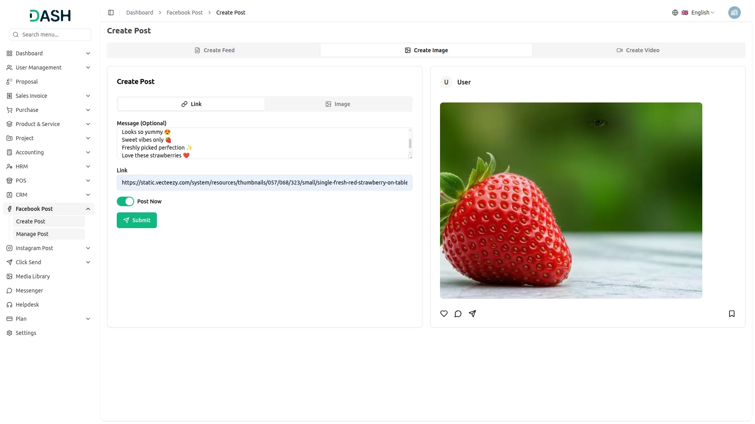
Task: Click the heart like icon
Action: pos(444,314)
